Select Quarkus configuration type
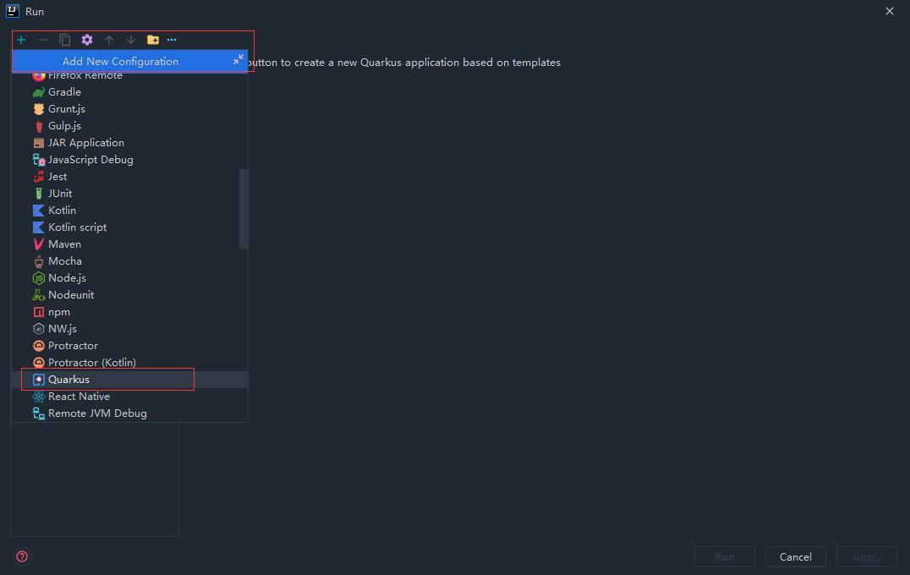The height and width of the screenshot is (575, 910). point(130,380)
